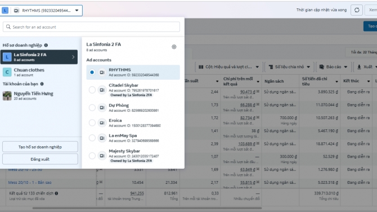Image resolution: width=377 pixels, height=212 pixels.
Task: Click total spend 339.713.010 ₫
Action: click(x=326, y=193)
